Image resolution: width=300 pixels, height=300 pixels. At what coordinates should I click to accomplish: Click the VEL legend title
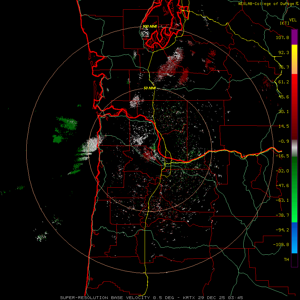293,20
